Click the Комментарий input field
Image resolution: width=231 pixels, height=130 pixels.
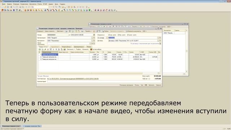tap(104, 82)
